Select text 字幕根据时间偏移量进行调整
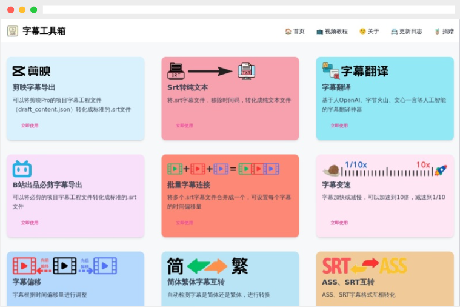460x307 pixels. [x=50, y=295]
